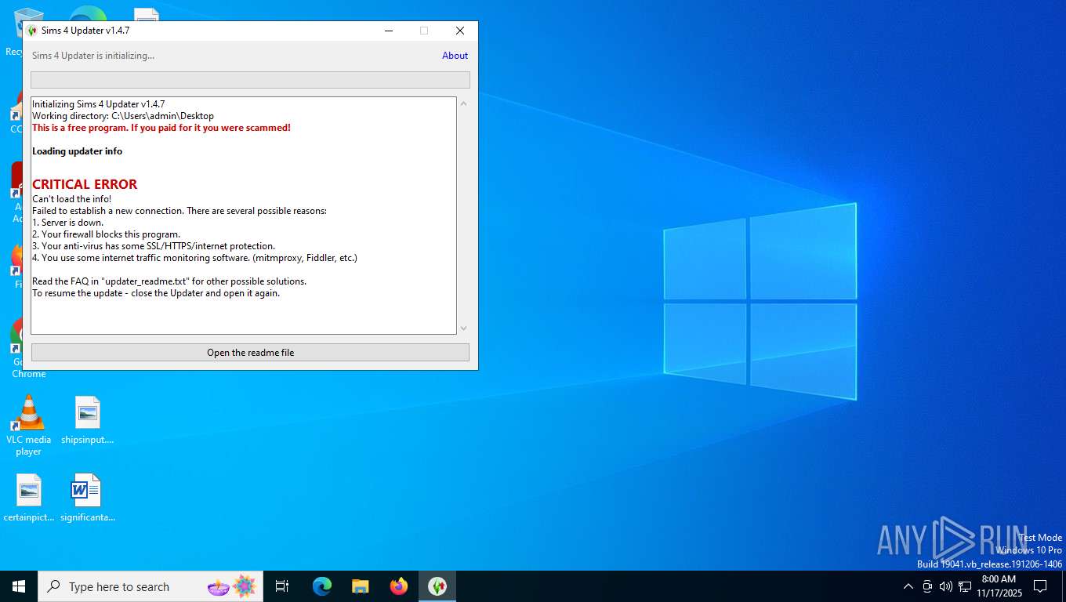Minimize the Sims 4 Updater window

389,31
